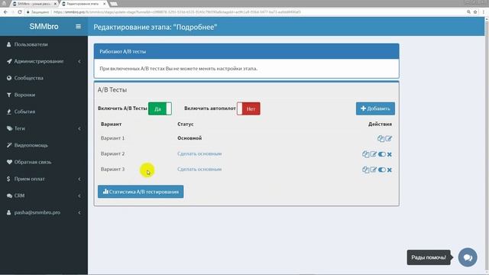Copy Вариант 3 using its copy icon
This screenshot has height=275, width=489.
tap(365, 170)
